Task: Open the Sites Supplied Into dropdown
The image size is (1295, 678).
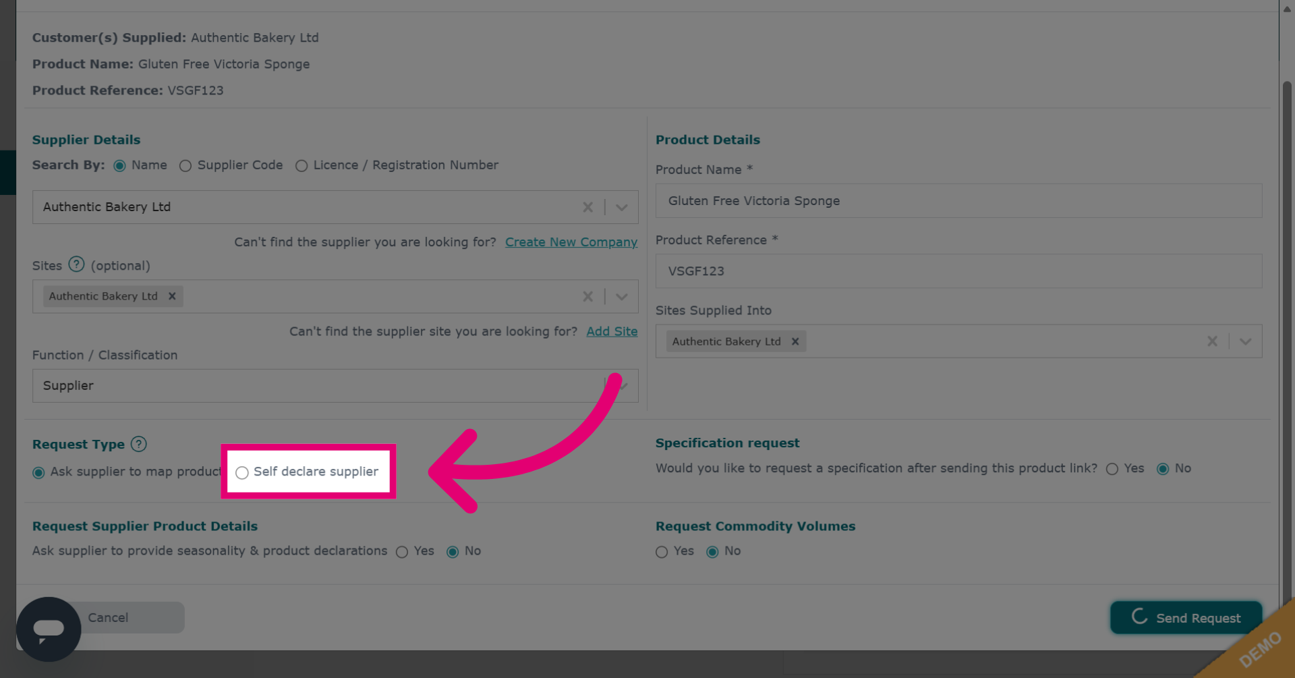Action: (1245, 341)
